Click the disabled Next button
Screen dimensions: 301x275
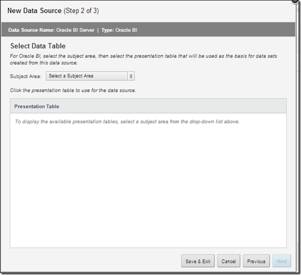tap(282, 261)
